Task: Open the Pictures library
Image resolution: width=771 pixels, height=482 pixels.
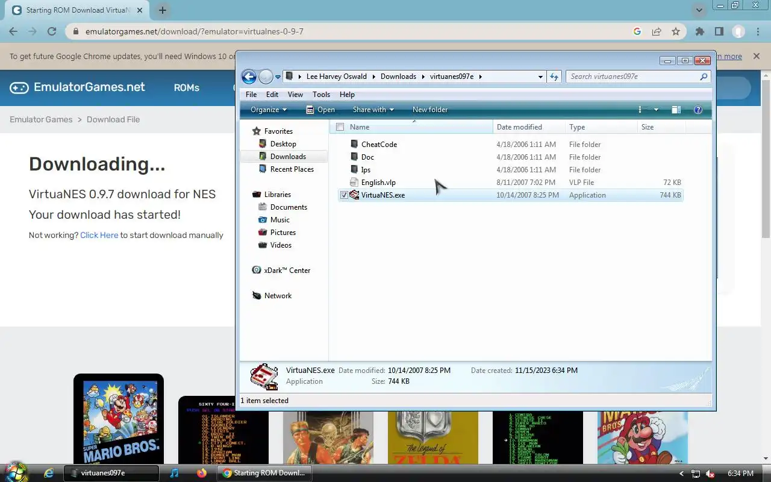Action: pos(283,233)
